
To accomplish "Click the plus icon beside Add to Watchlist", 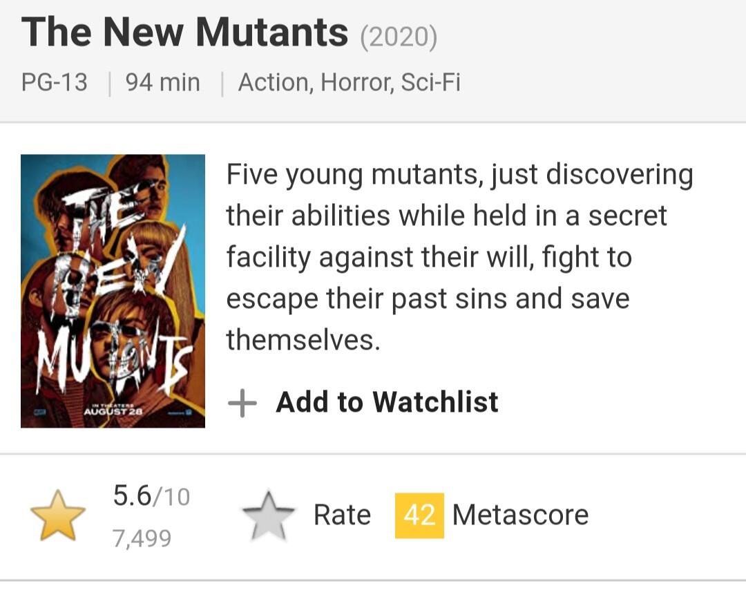I will pos(242,403).
